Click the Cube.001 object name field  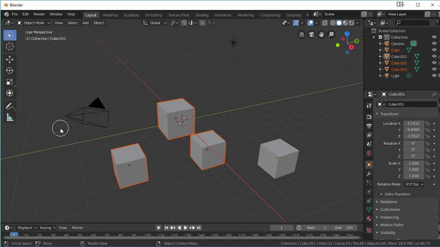tap(412, 104)
